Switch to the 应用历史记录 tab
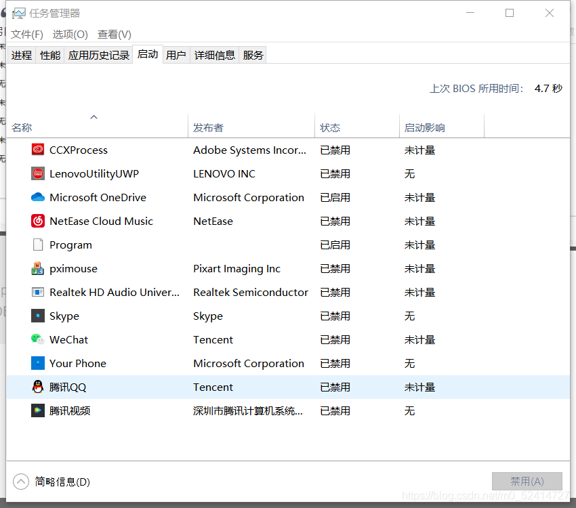Image resolution: width=576 pixels, height=508 pixels. click(98, 55)
